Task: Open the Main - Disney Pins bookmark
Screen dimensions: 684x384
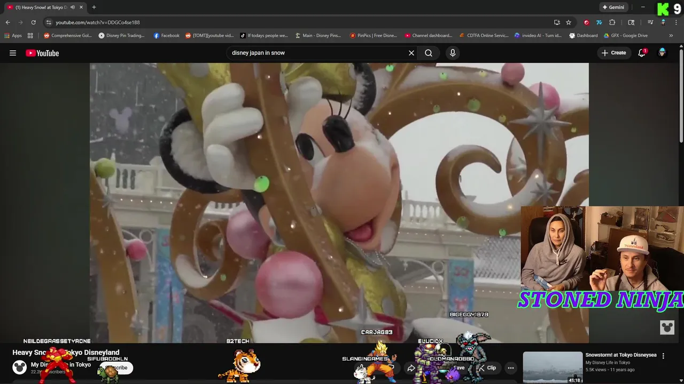Action: tap(318, 36)
